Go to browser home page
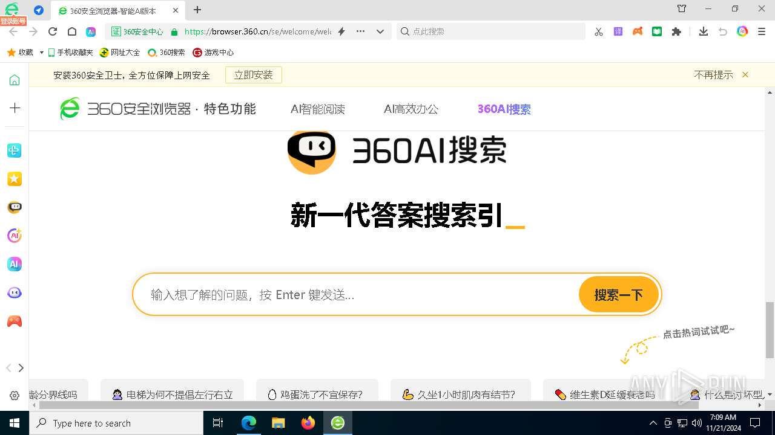Image resolution: width=775 pixels, height=435 pixels. (x=72, y=31)
